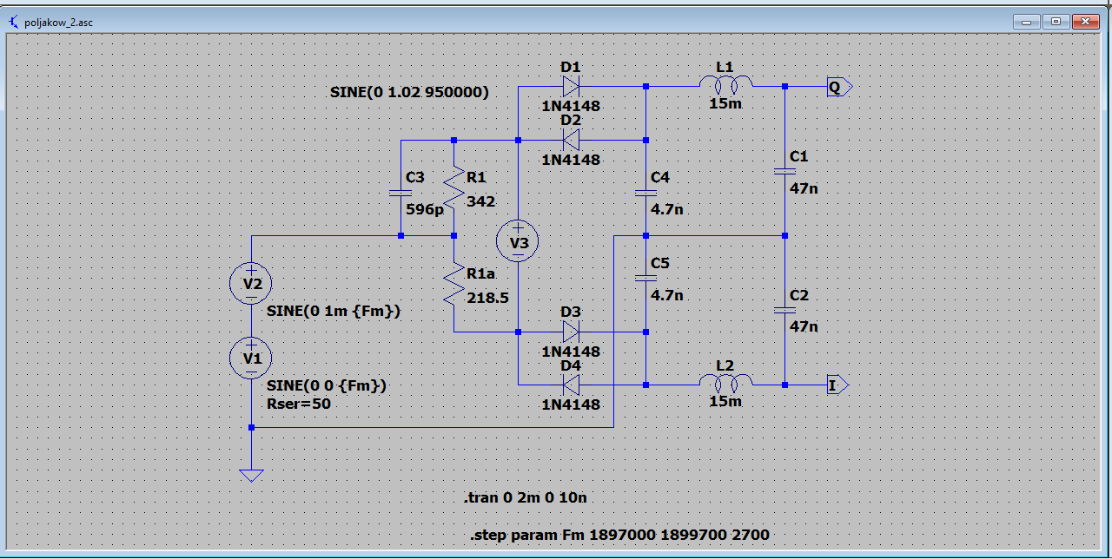Image resolution: width=1112 pixels, height=559 pixels.
Task: Click voltage source V1
Action: [251, 357]
